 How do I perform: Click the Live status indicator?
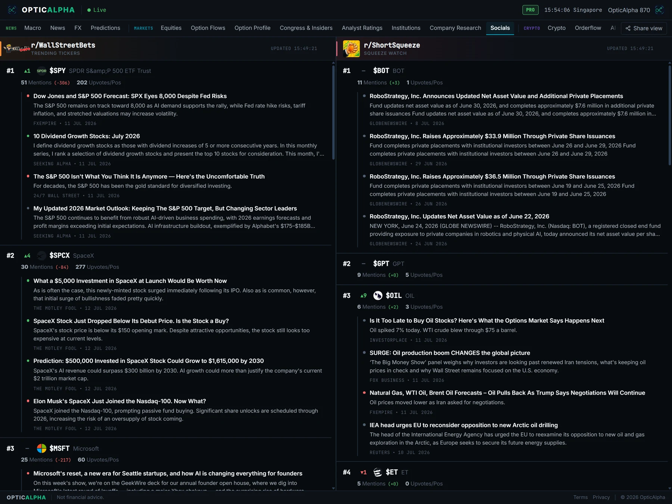click(97, 10)
